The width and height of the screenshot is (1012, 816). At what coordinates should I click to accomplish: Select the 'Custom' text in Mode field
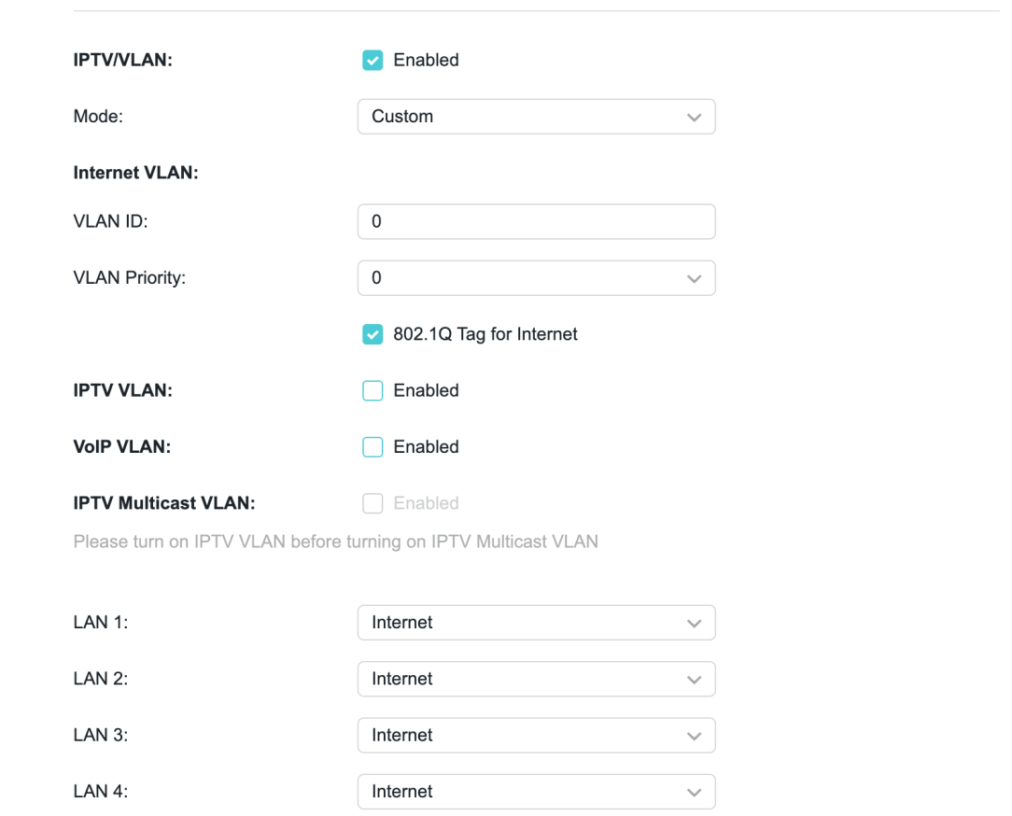[402, 117]
